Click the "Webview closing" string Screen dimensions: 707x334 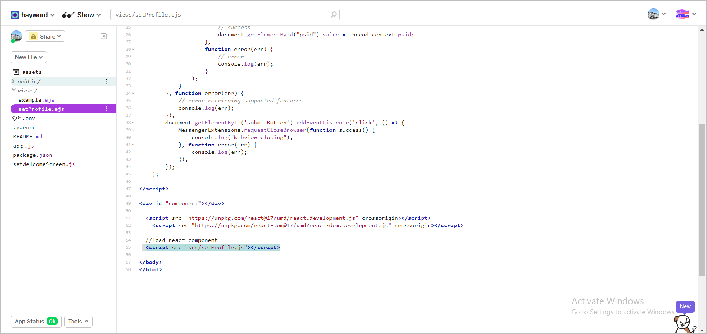click(x=259, y=137)
